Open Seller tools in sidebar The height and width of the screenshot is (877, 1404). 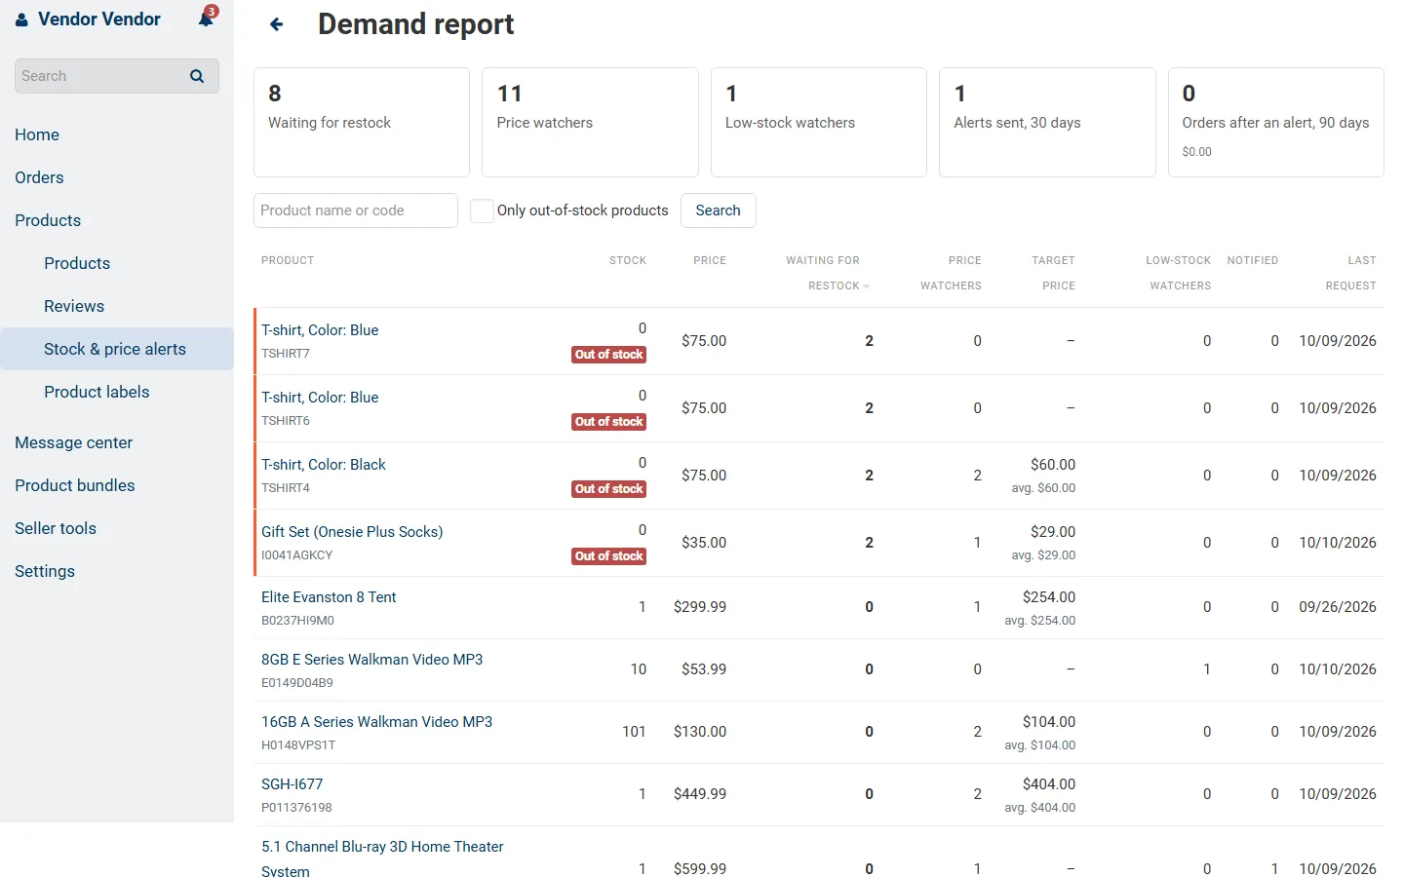(56, 528)
